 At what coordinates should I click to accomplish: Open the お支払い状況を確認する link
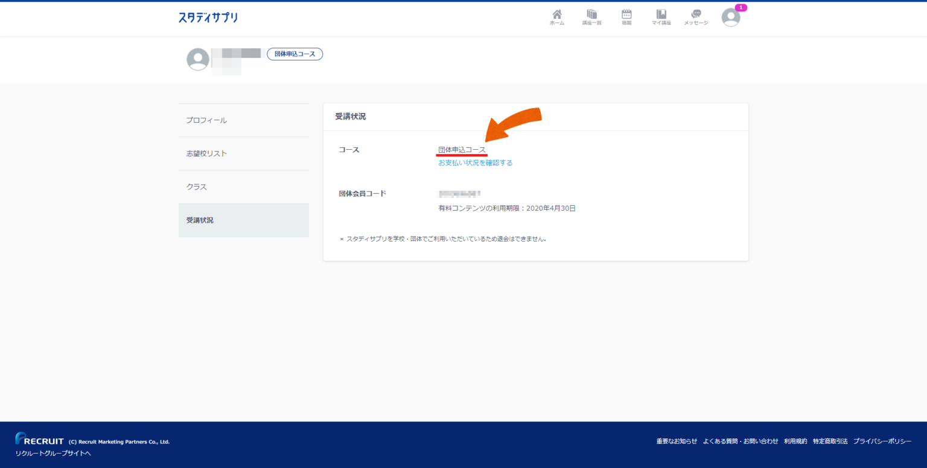click(x=475, y=163)
